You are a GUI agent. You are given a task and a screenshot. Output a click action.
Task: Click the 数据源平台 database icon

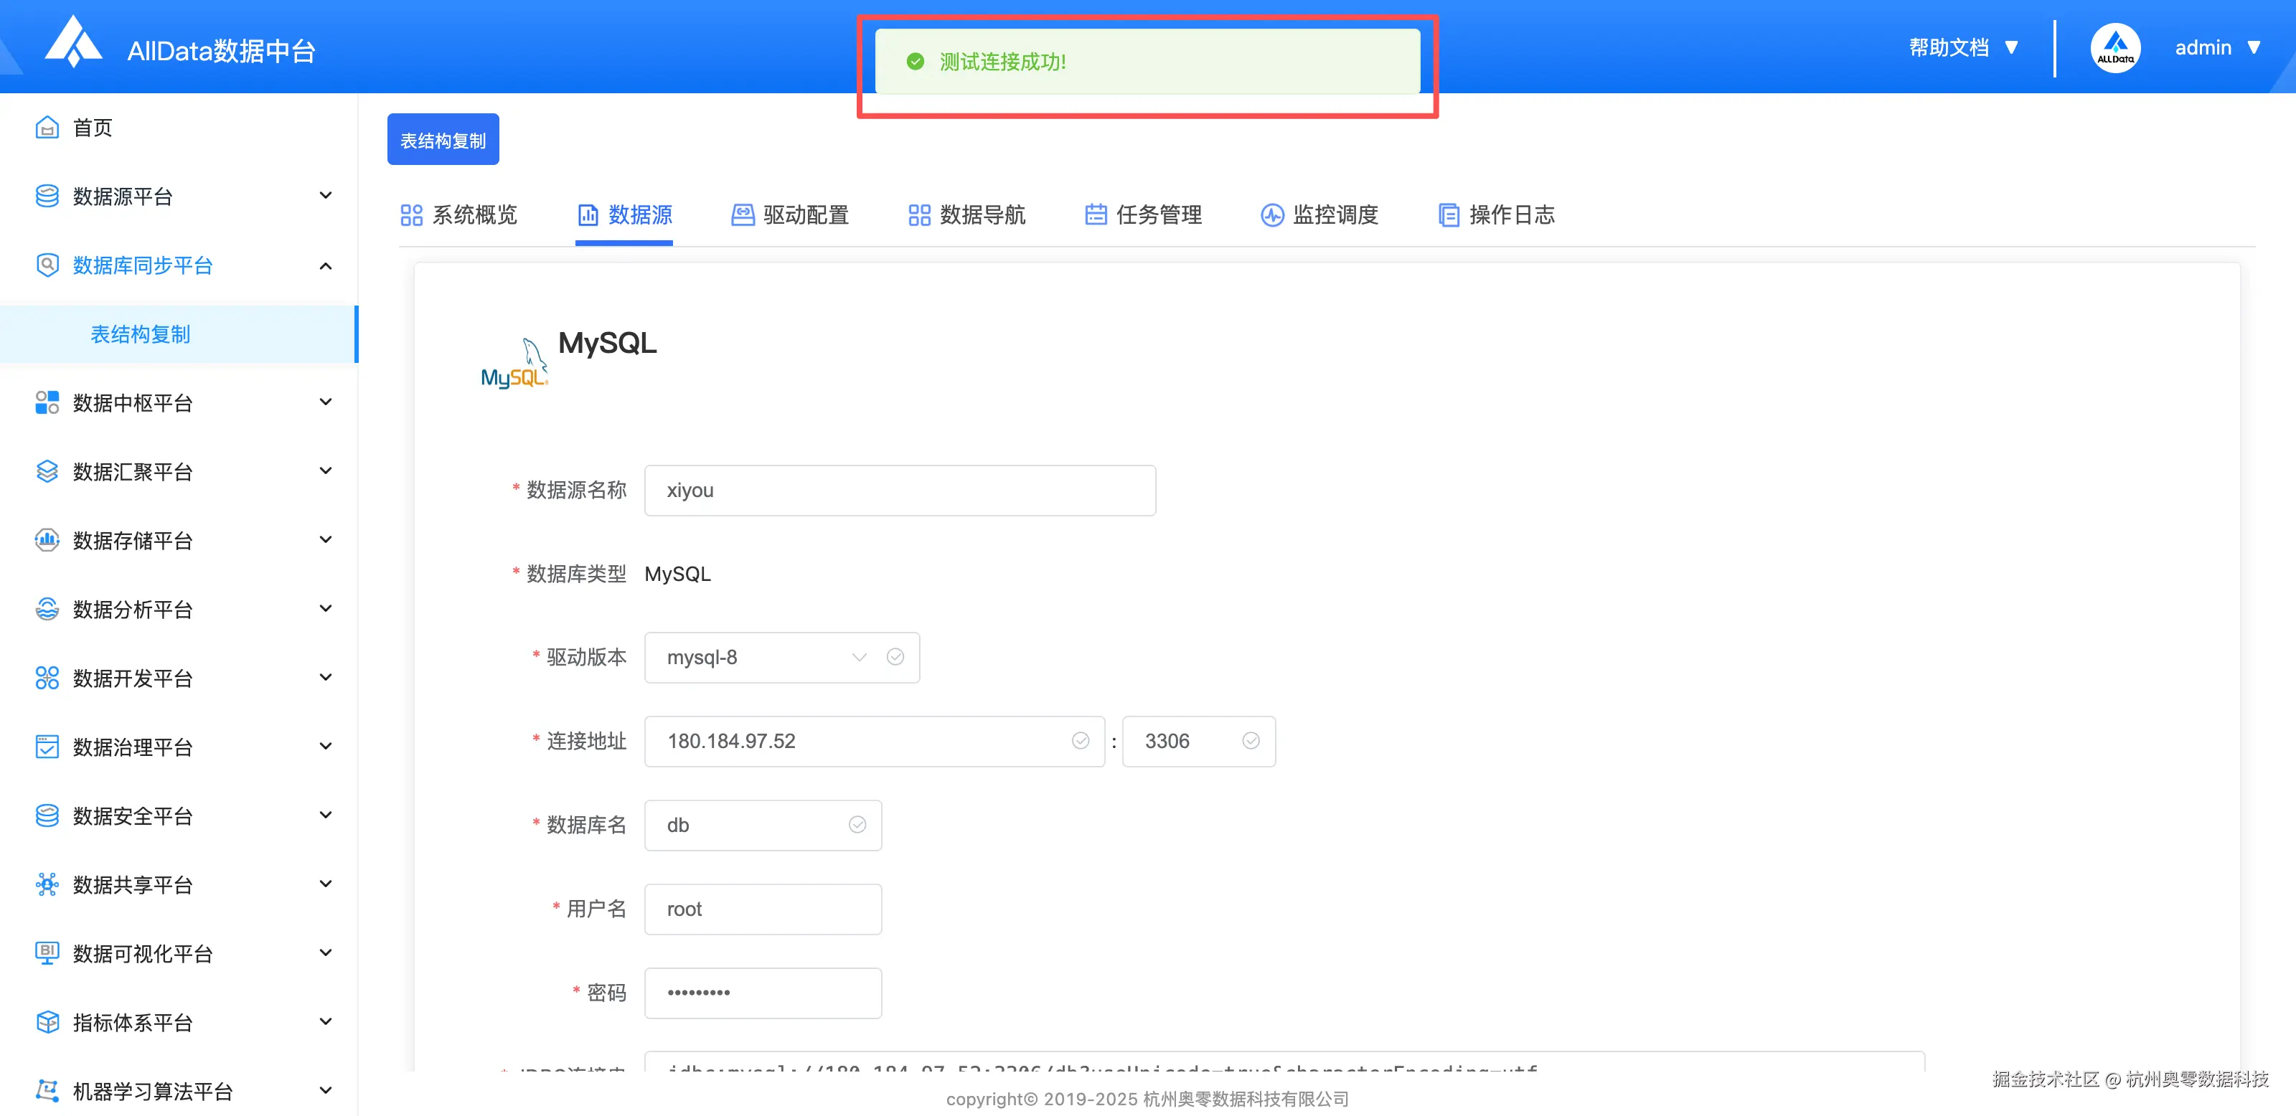pyautogui.click(x=47, y=195)
